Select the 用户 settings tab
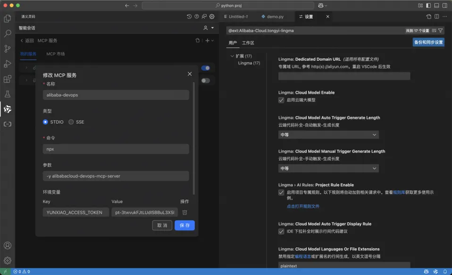 click(233, 43)
